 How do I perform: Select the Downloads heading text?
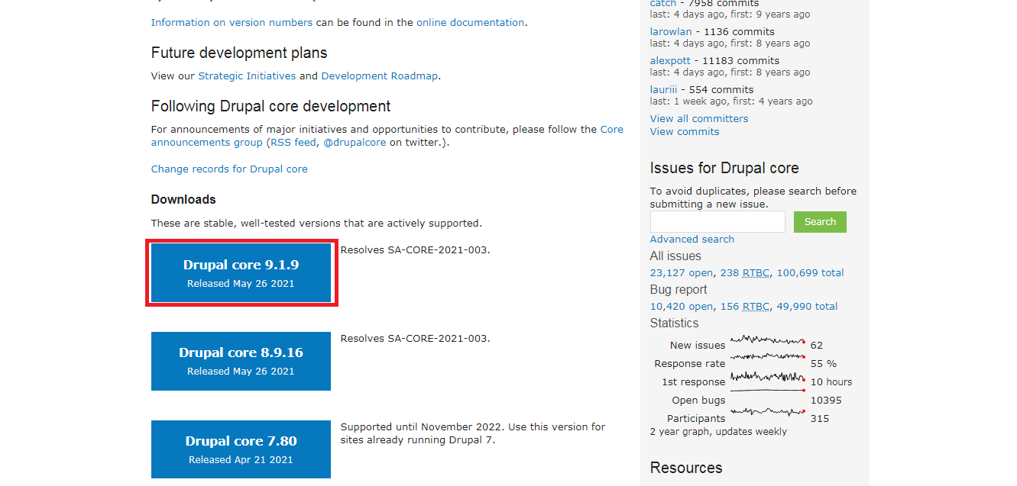point(183,199)
